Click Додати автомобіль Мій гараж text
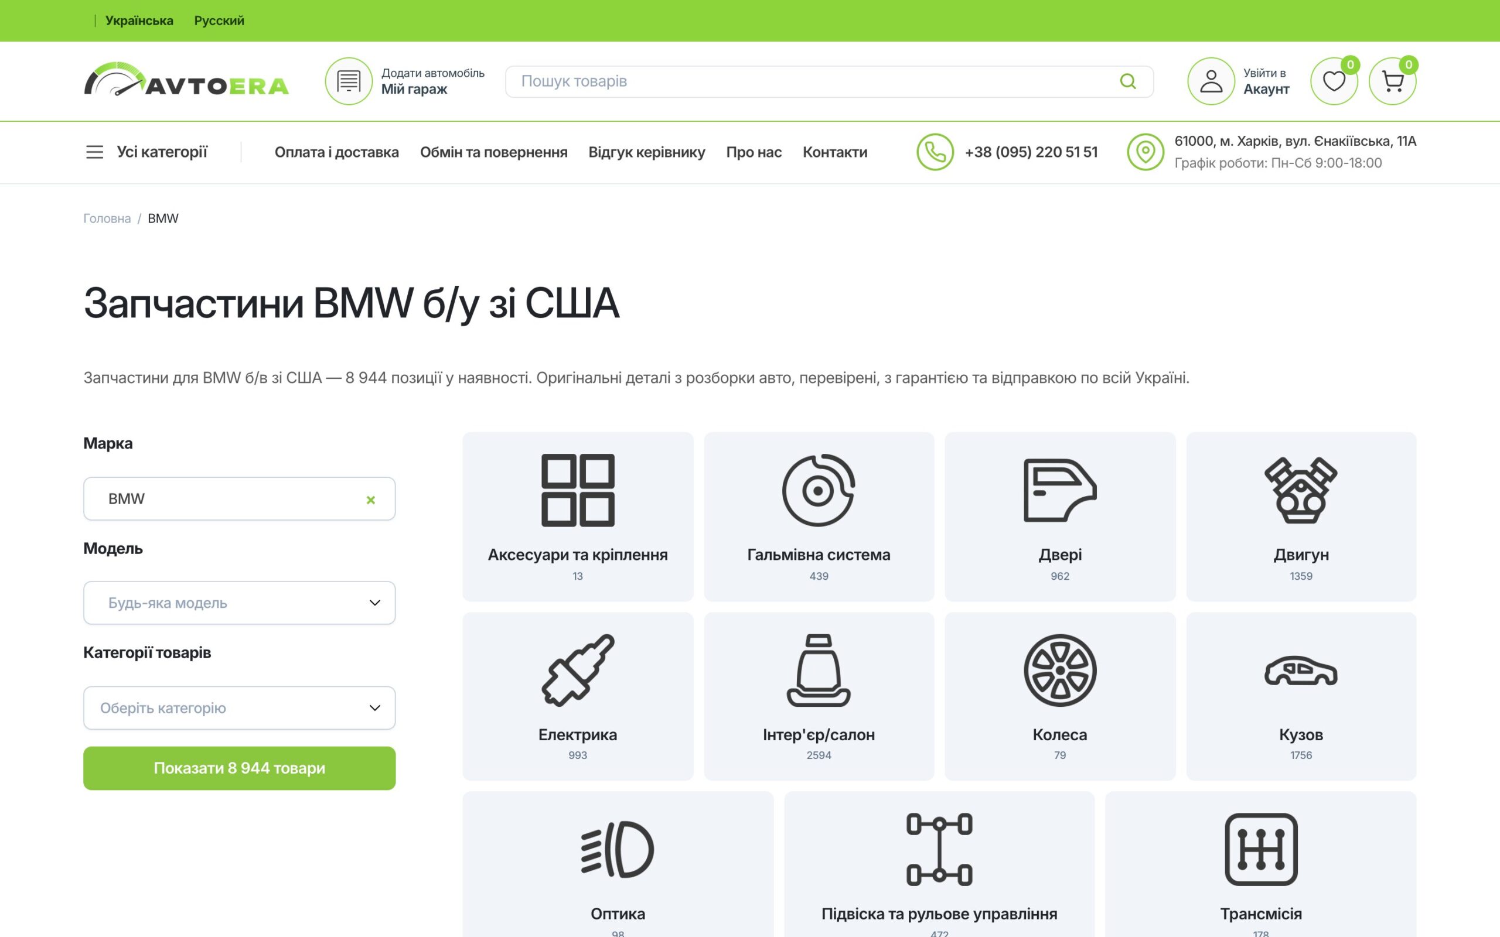Viewport: 1500px width, 937px height. pyautogui.click(x=432, y=81)
